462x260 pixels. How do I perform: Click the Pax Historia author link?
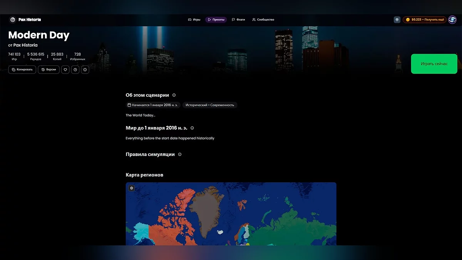point(25,45)
